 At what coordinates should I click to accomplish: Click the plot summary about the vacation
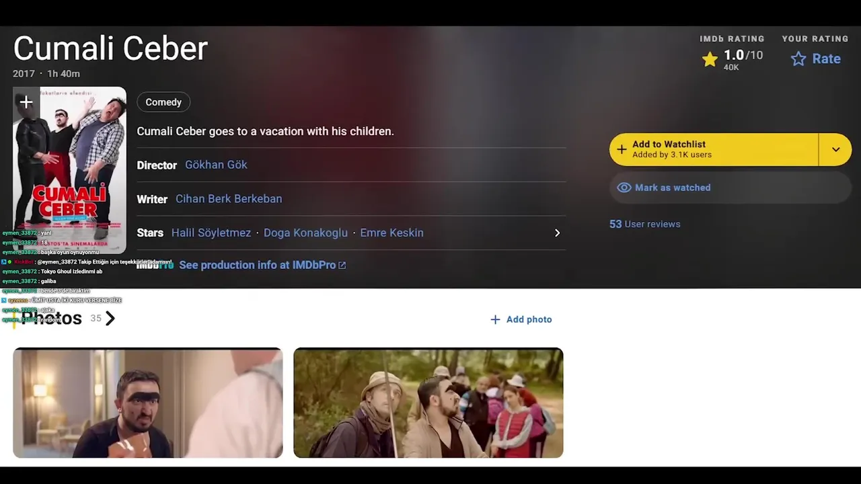point(265,131)
